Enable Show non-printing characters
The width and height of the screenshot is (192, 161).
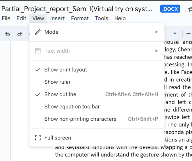[x=97, y=119]
